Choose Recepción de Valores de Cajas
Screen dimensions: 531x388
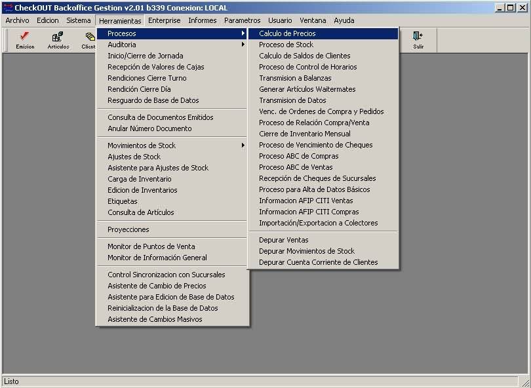pyautogui.click(x=172, y=67)
